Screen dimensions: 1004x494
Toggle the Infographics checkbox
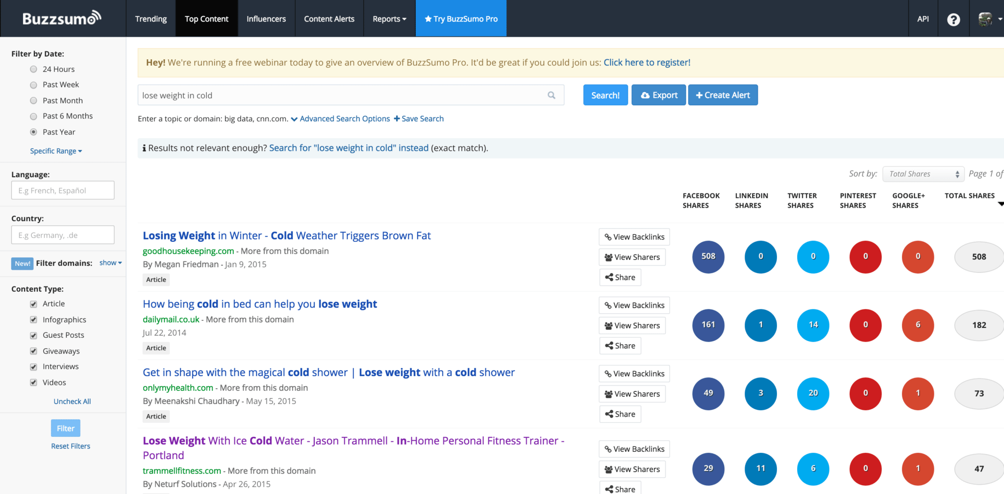point(33,320)
